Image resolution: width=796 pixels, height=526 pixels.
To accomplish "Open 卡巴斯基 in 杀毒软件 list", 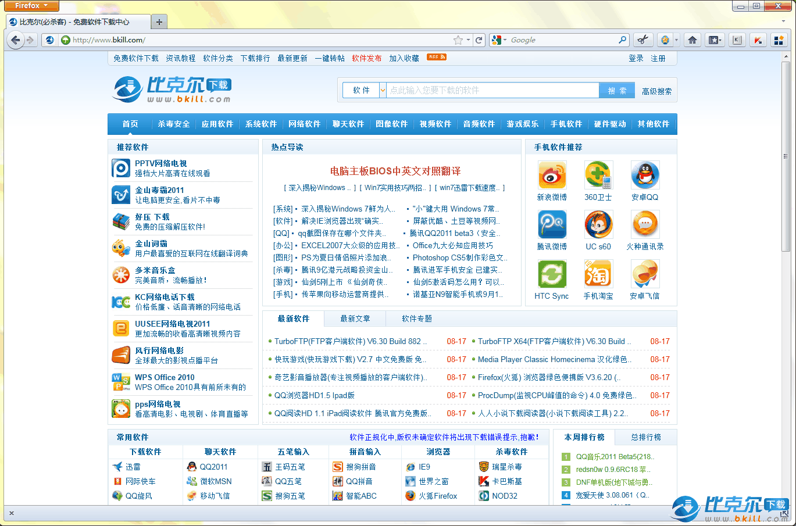I will coord(506,481).
